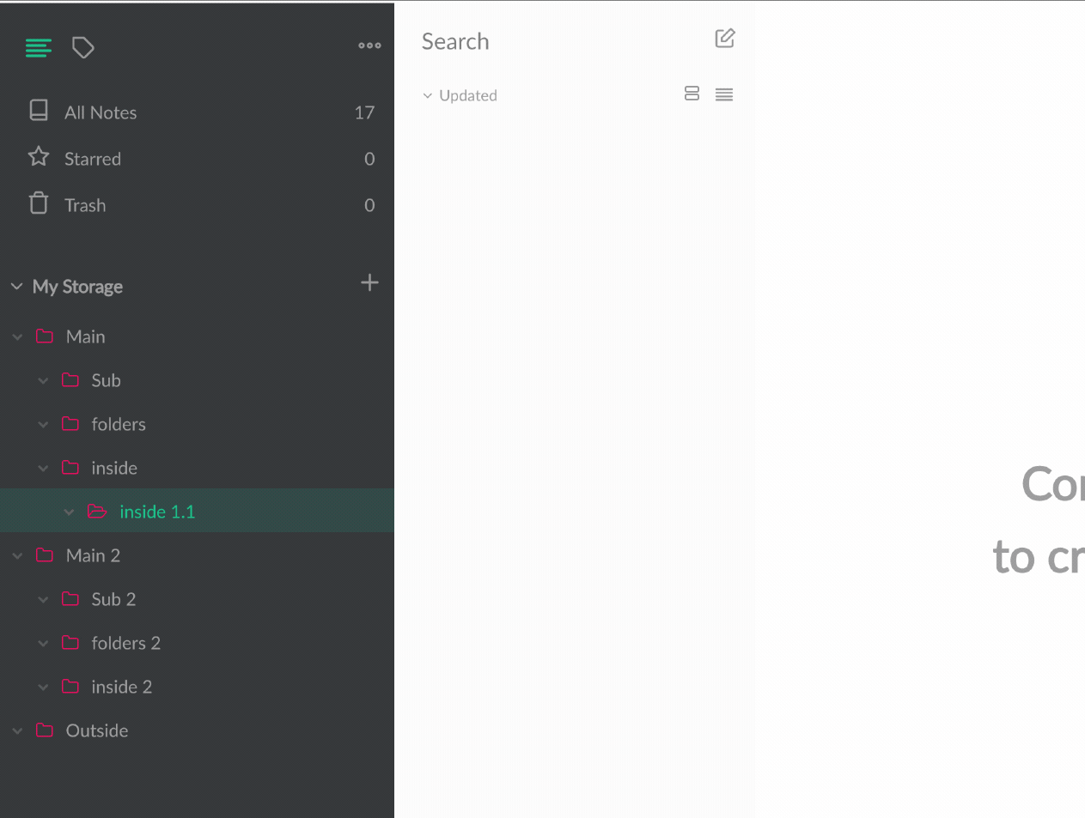Click the Main 2 folder icon
This screenshot has width=1085, height=818.
(x=45, y=555)
